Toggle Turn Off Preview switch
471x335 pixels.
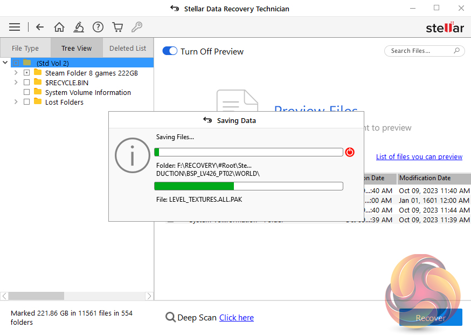pos(170,51)
